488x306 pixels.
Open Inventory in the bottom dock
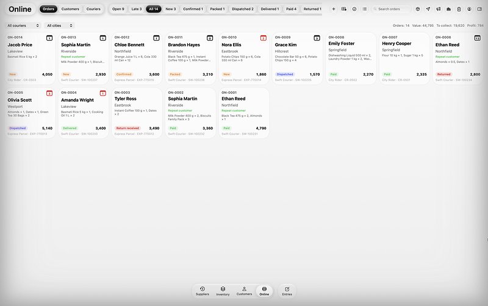point(223,291)
